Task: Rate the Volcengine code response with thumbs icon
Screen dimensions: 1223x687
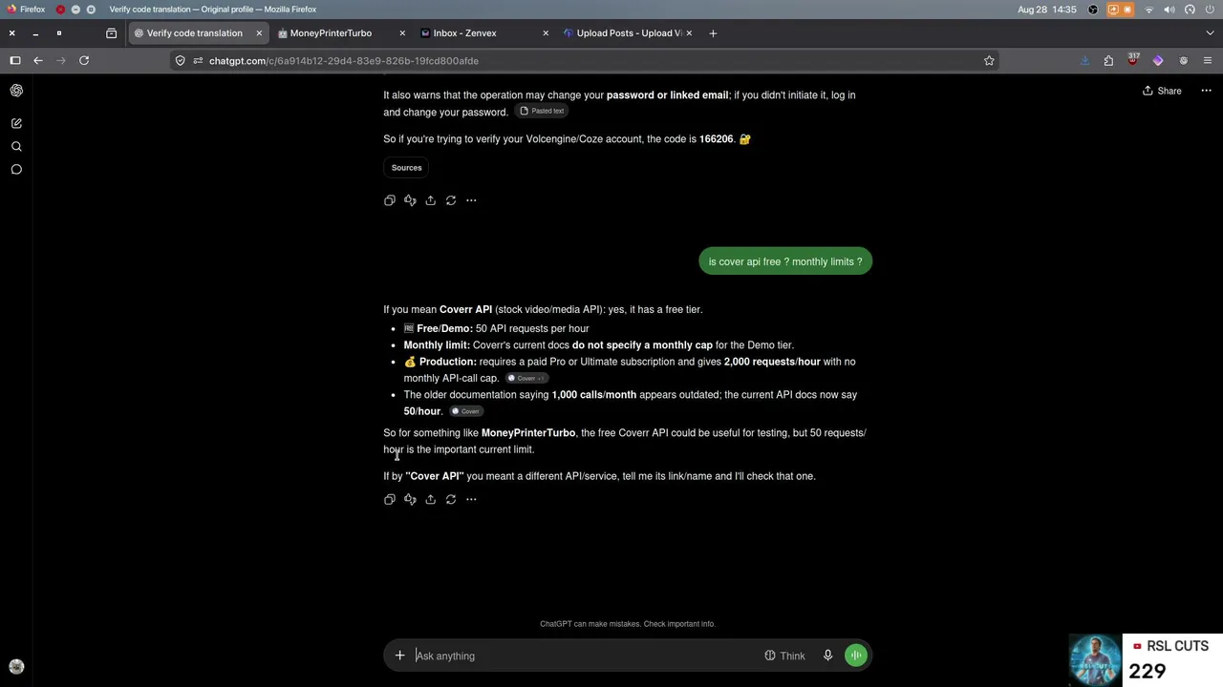Action: [x=410, y=200]
